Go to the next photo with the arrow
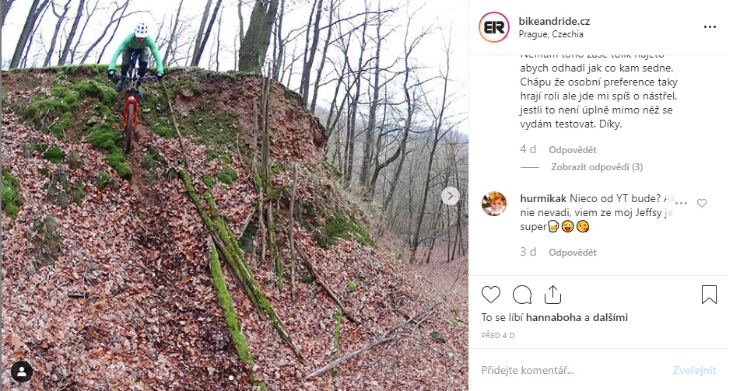Image resolution: width=747 pixels, height=391 pixels. [x=451, y=196]
